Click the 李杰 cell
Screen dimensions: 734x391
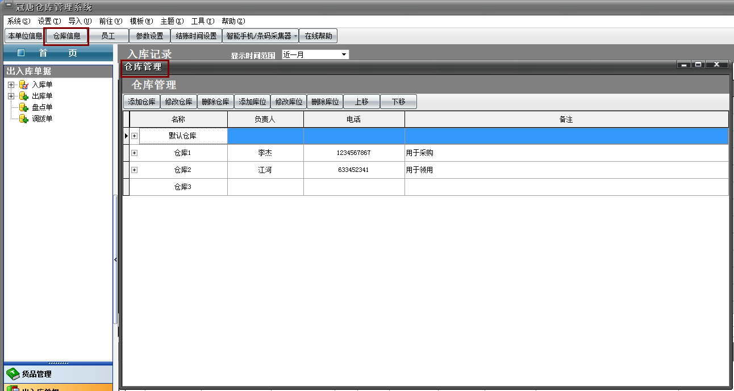265,153
